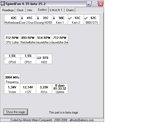Click the green checkmark beside 51C
The height and width of the screenshot is (130, 162).
(70, 18)
